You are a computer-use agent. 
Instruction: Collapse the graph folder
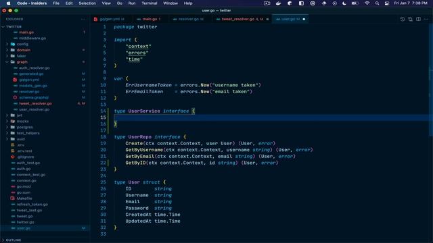pyautogui.click(x=7, y=62)
